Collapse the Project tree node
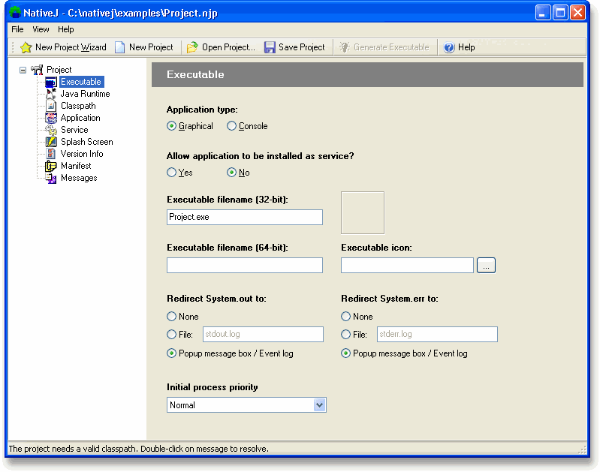The image size is (600, 472). 23,70
